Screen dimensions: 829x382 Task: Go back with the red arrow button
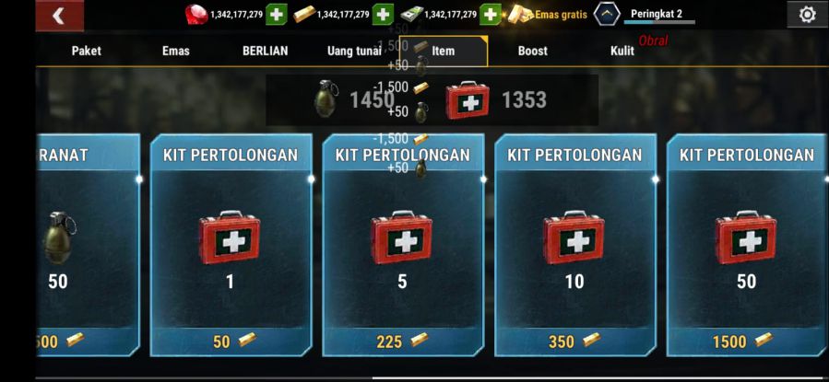pyautogui.click(x=59, y=16)
